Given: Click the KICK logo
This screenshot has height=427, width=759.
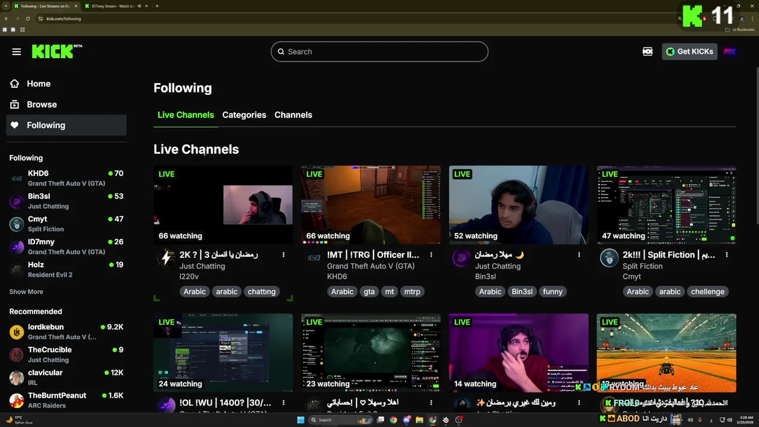Looking at the screenshot, I should (56, 52).
